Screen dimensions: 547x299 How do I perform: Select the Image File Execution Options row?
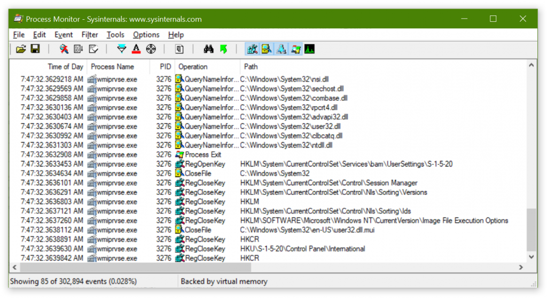(268, 220)
